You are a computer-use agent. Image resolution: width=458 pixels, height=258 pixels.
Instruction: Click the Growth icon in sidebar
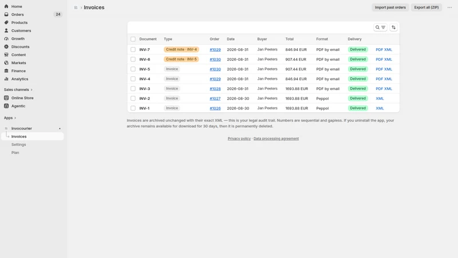tap(6, 38)
